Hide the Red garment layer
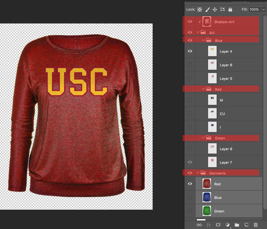The image size is (267, 229). [x=190, y=184]
